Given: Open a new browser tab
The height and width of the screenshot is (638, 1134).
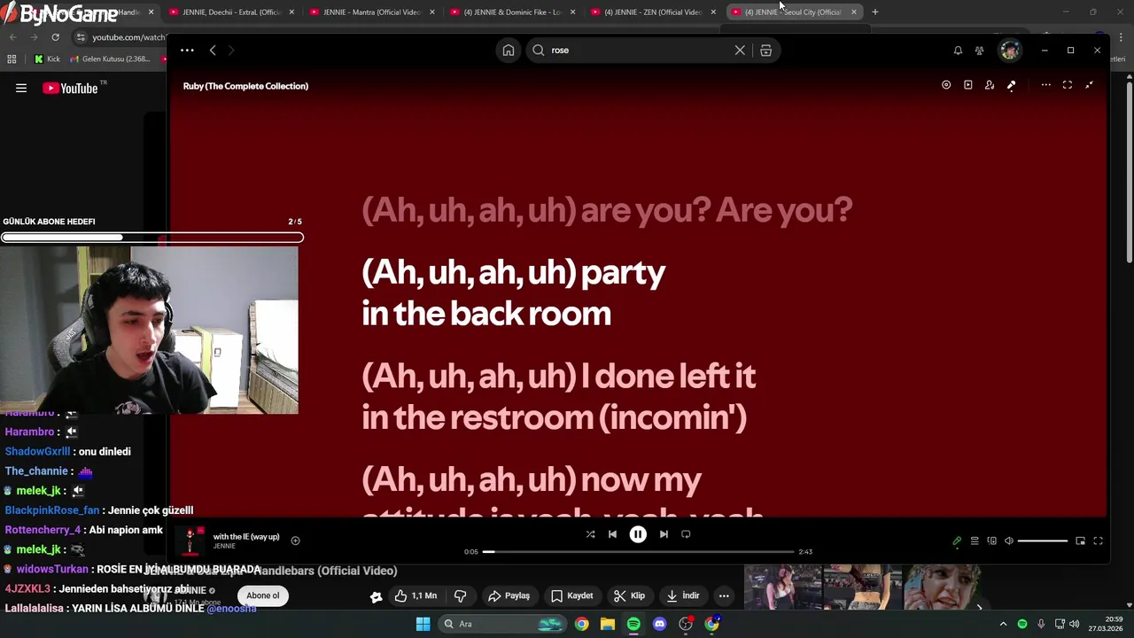Looking at the screenshot, I should [875, 12].
